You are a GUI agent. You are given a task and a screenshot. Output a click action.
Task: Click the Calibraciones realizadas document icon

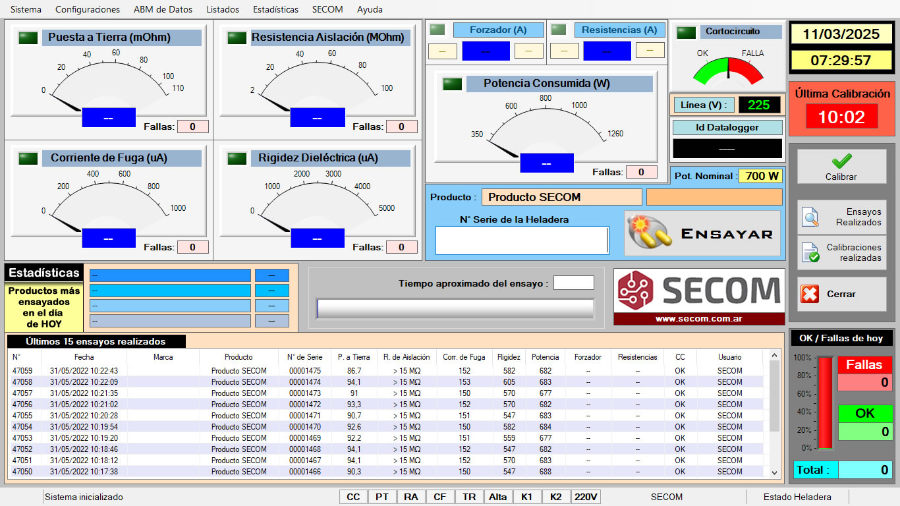pyautogui.click(x=810, y=252)
